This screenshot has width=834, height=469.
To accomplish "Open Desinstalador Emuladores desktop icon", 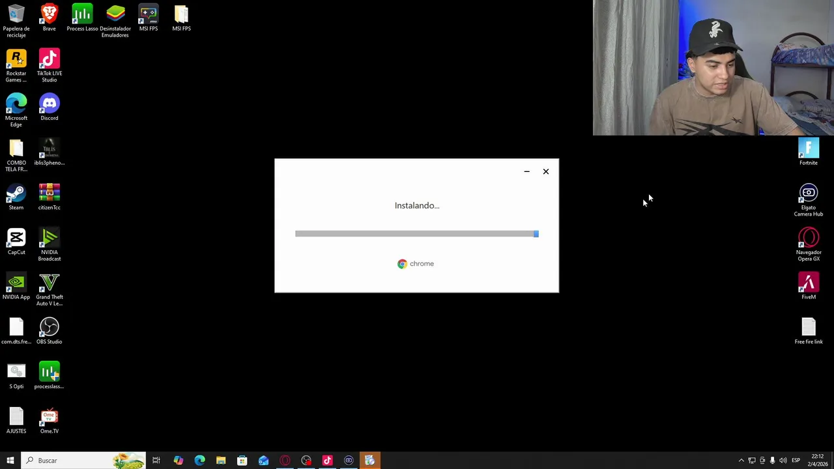I will (115, 20).
